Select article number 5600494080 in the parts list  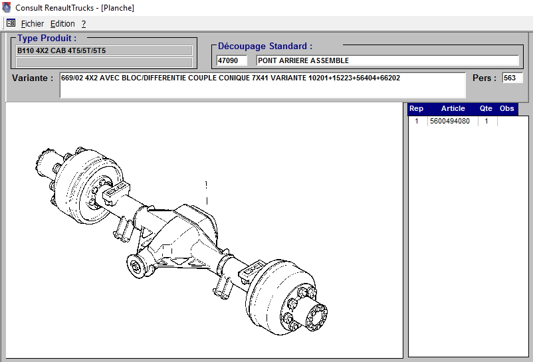coord(450,122)
